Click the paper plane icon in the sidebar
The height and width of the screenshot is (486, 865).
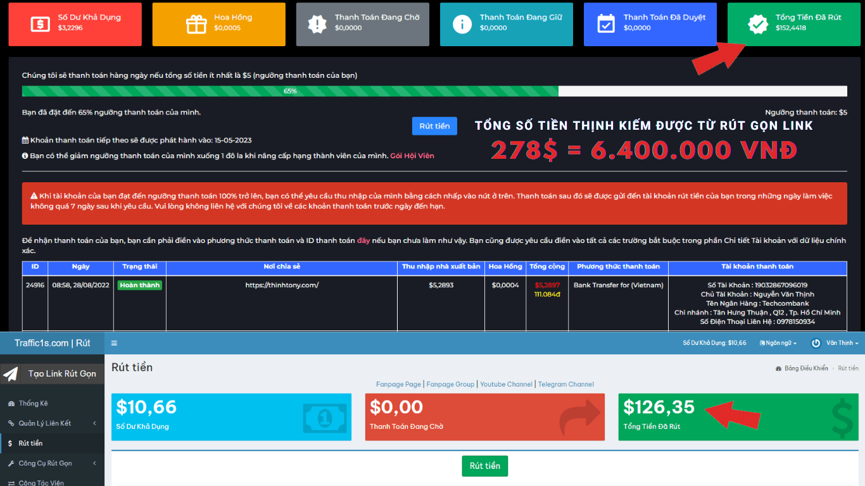point(11,374)
